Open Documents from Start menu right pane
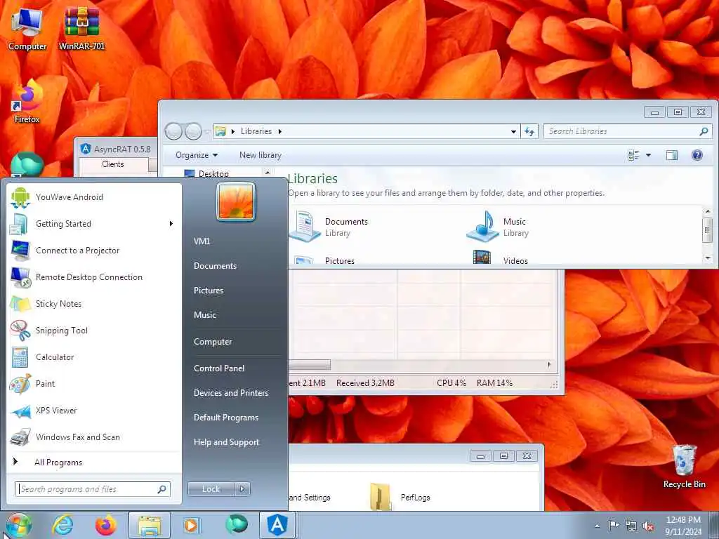This screenshot has width=719, height=539. click(215, 266)
